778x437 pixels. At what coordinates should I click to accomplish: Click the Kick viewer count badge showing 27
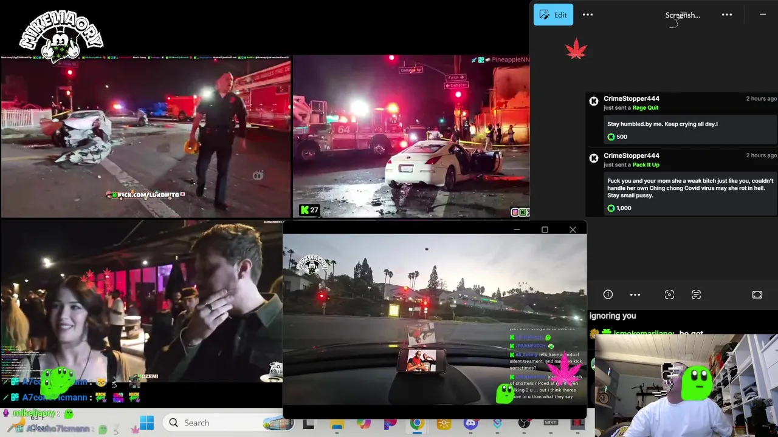click(309, 210)
